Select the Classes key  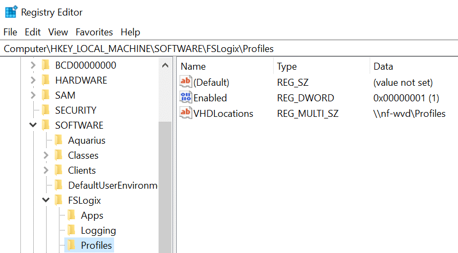83,155
